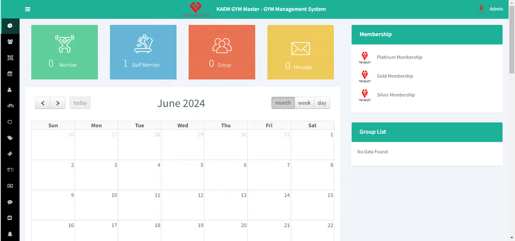Click the 'No Data Found.' text
Screen dimensions: 515x241
pos(373,152)
